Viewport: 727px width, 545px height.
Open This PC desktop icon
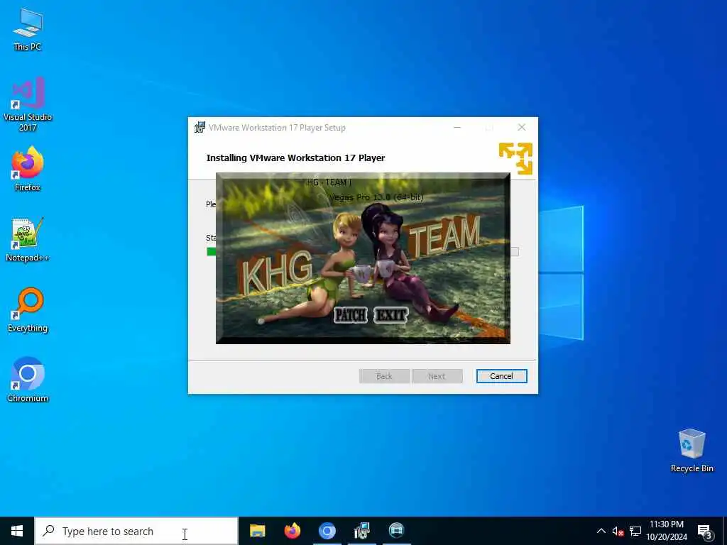coord(28,29)
